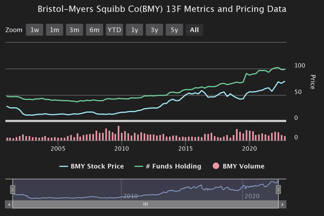Viewport: 324px width, 216px height.
Task: Click the scrollbar grip handle in center
Action: (146, 205)
